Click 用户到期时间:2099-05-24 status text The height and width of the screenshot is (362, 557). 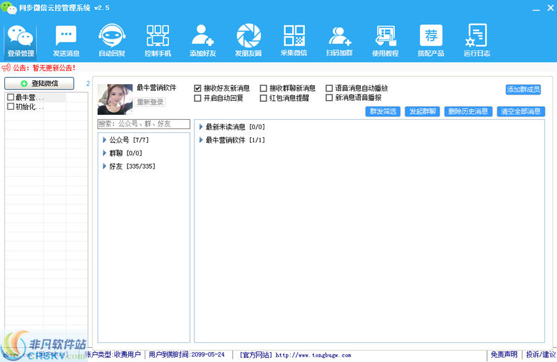[187, 355]
